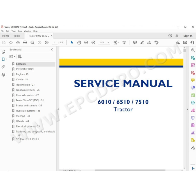Screen dimensions: 196x196
Task: Jump to the INTRODUCTION bookmark
Action: (25, 69)
